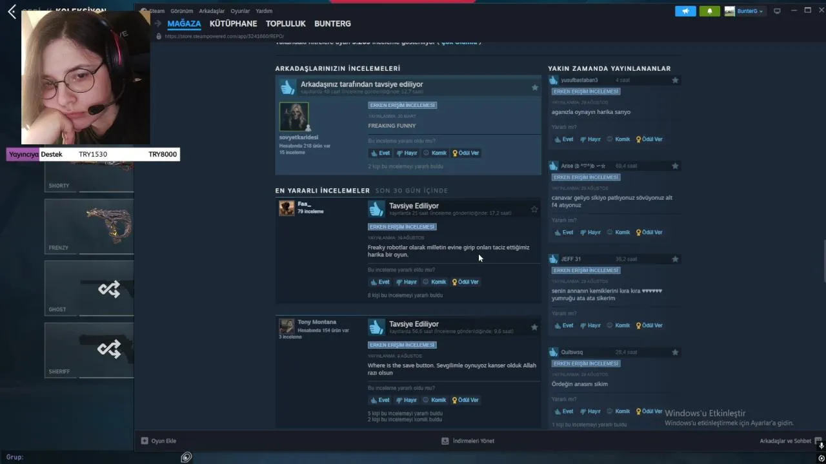Viewport: 826px width, 464px height.
Task: Click Tony Montana username link
Action: pyautogui.click(x=317, y=322)
